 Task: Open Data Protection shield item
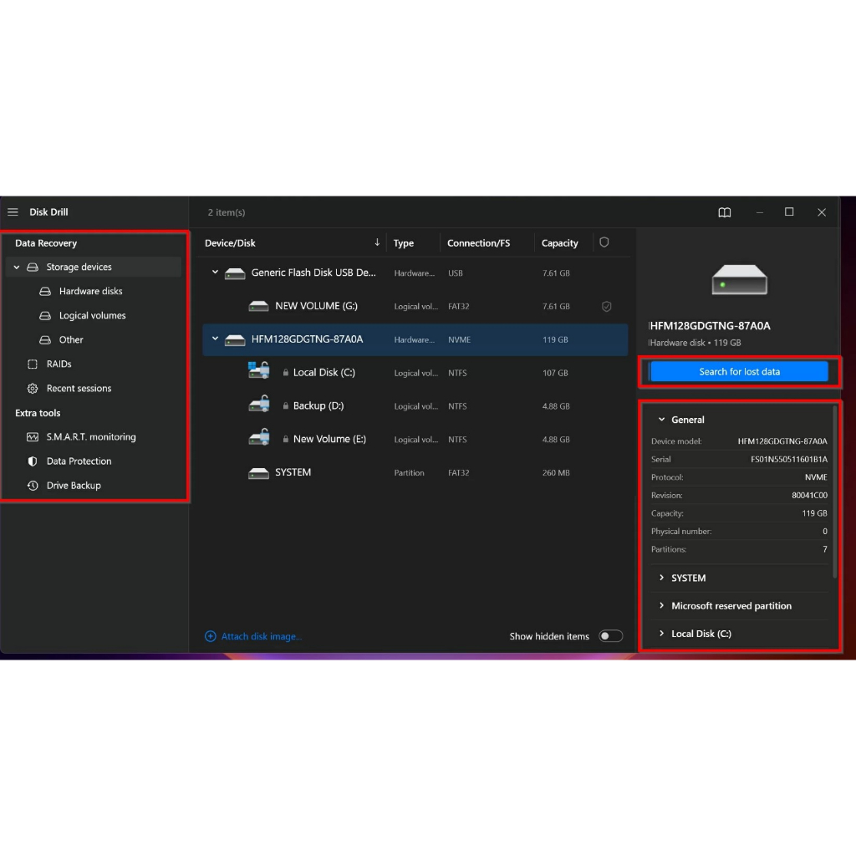click(x=79, y=461)
